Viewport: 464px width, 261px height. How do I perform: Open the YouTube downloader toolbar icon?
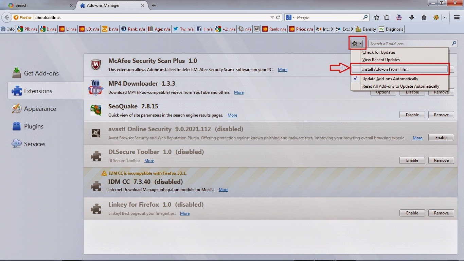pos(399,17)
